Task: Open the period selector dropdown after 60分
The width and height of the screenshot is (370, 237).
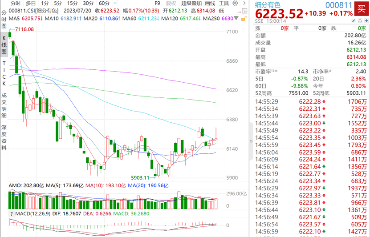Action: click(x=115, y=3)
